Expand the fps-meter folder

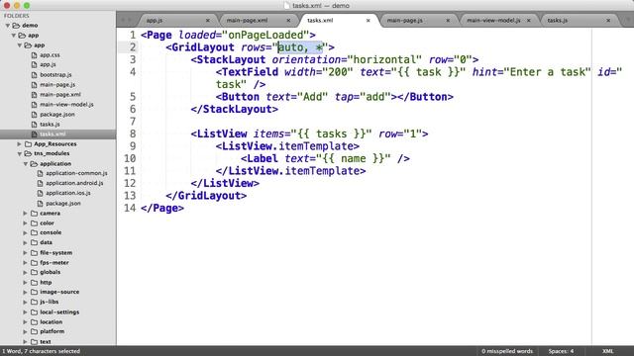pos(25,263)
